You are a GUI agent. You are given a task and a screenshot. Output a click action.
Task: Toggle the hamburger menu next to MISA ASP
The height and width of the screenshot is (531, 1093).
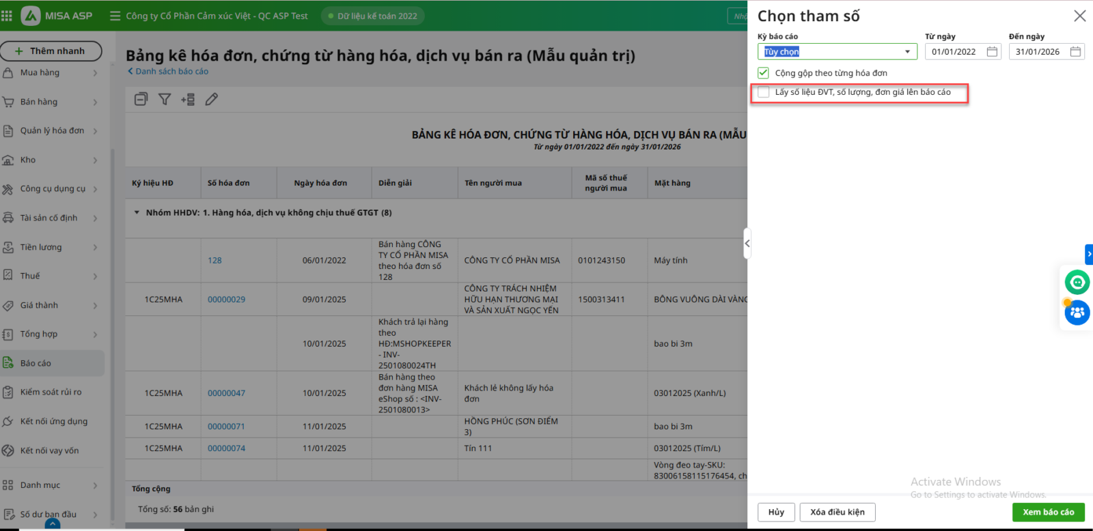115,16
